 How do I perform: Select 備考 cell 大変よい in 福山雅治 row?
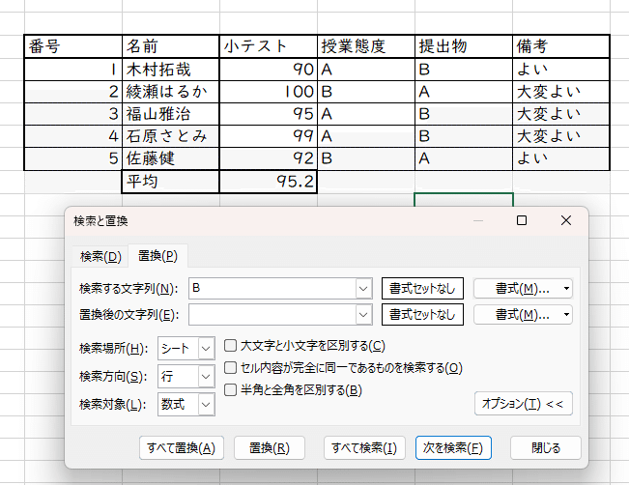point(561,114)
